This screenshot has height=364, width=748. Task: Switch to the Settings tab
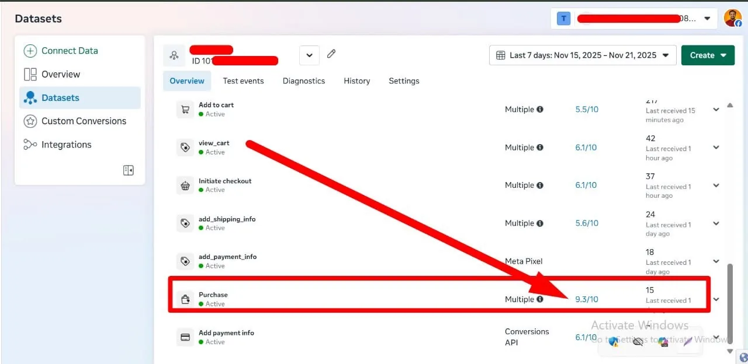404,81
